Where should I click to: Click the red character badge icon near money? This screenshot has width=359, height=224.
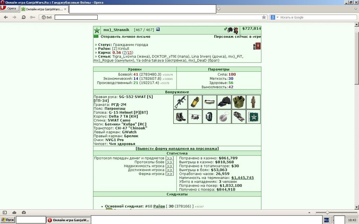point(236,30)
